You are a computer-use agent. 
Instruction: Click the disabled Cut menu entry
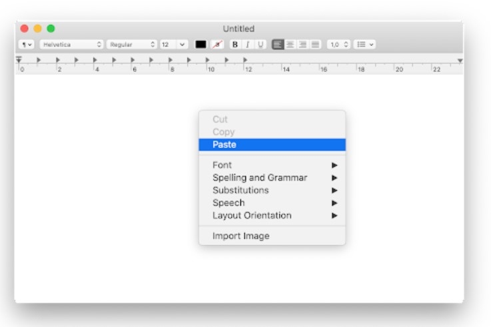(x=272, y=119)
